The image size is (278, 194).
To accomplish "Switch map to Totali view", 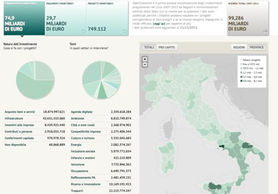I will (149, 47).
